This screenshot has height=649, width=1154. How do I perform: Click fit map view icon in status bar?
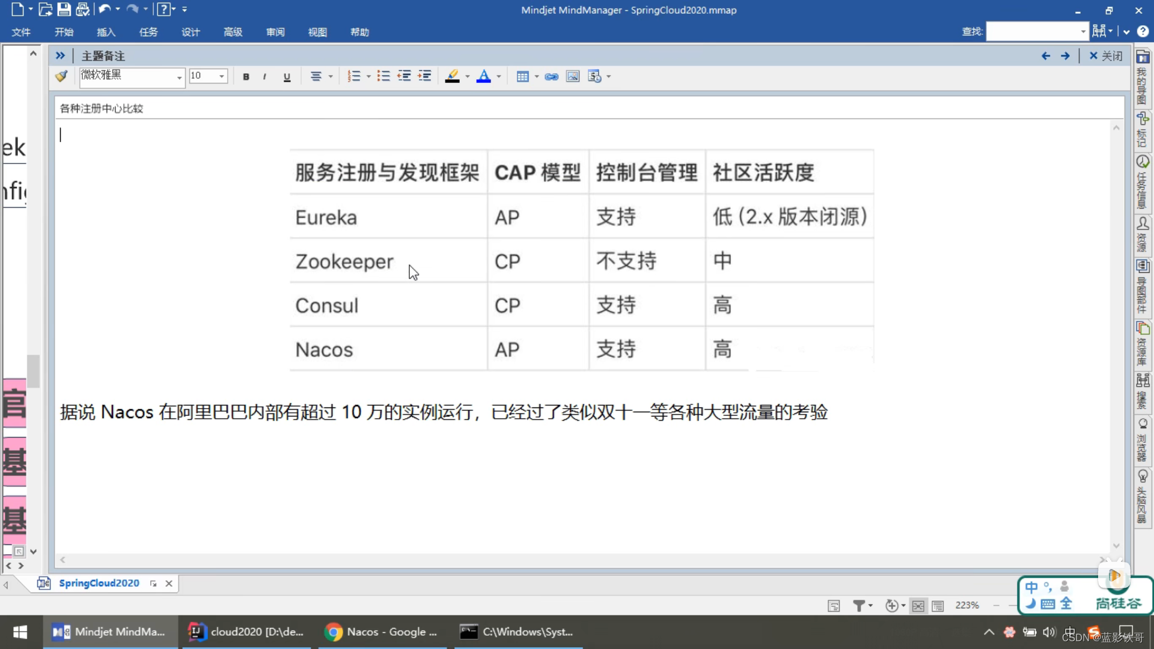pos(918,606)
